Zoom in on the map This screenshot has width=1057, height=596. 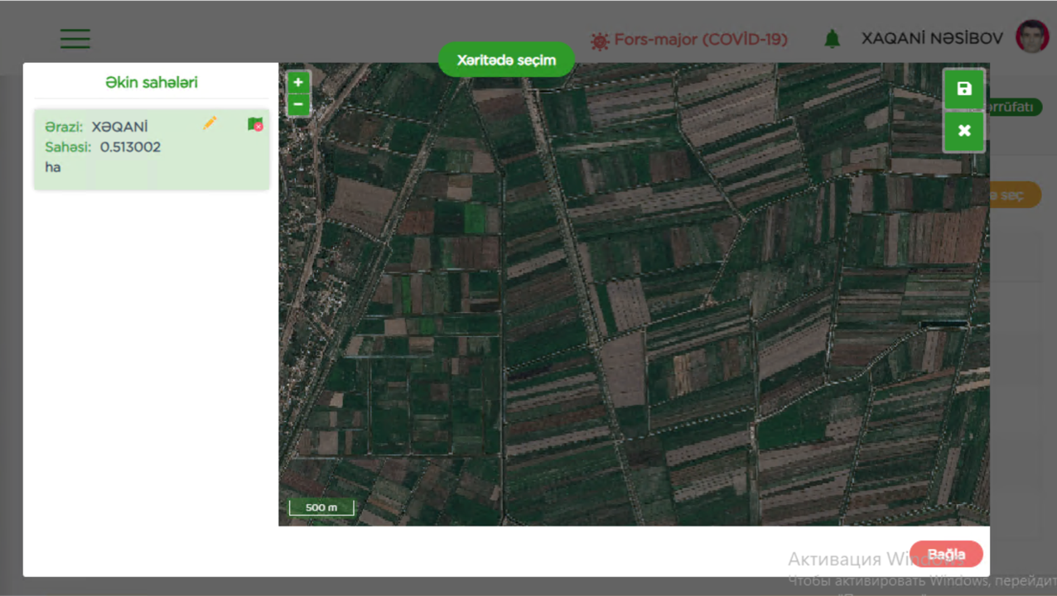(298, 82)
